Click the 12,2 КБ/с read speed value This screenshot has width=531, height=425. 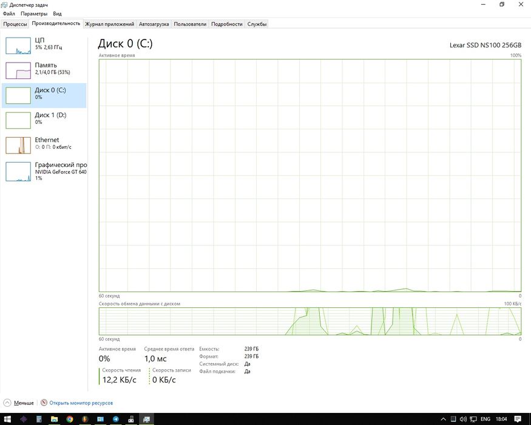[x=119, y=380]
